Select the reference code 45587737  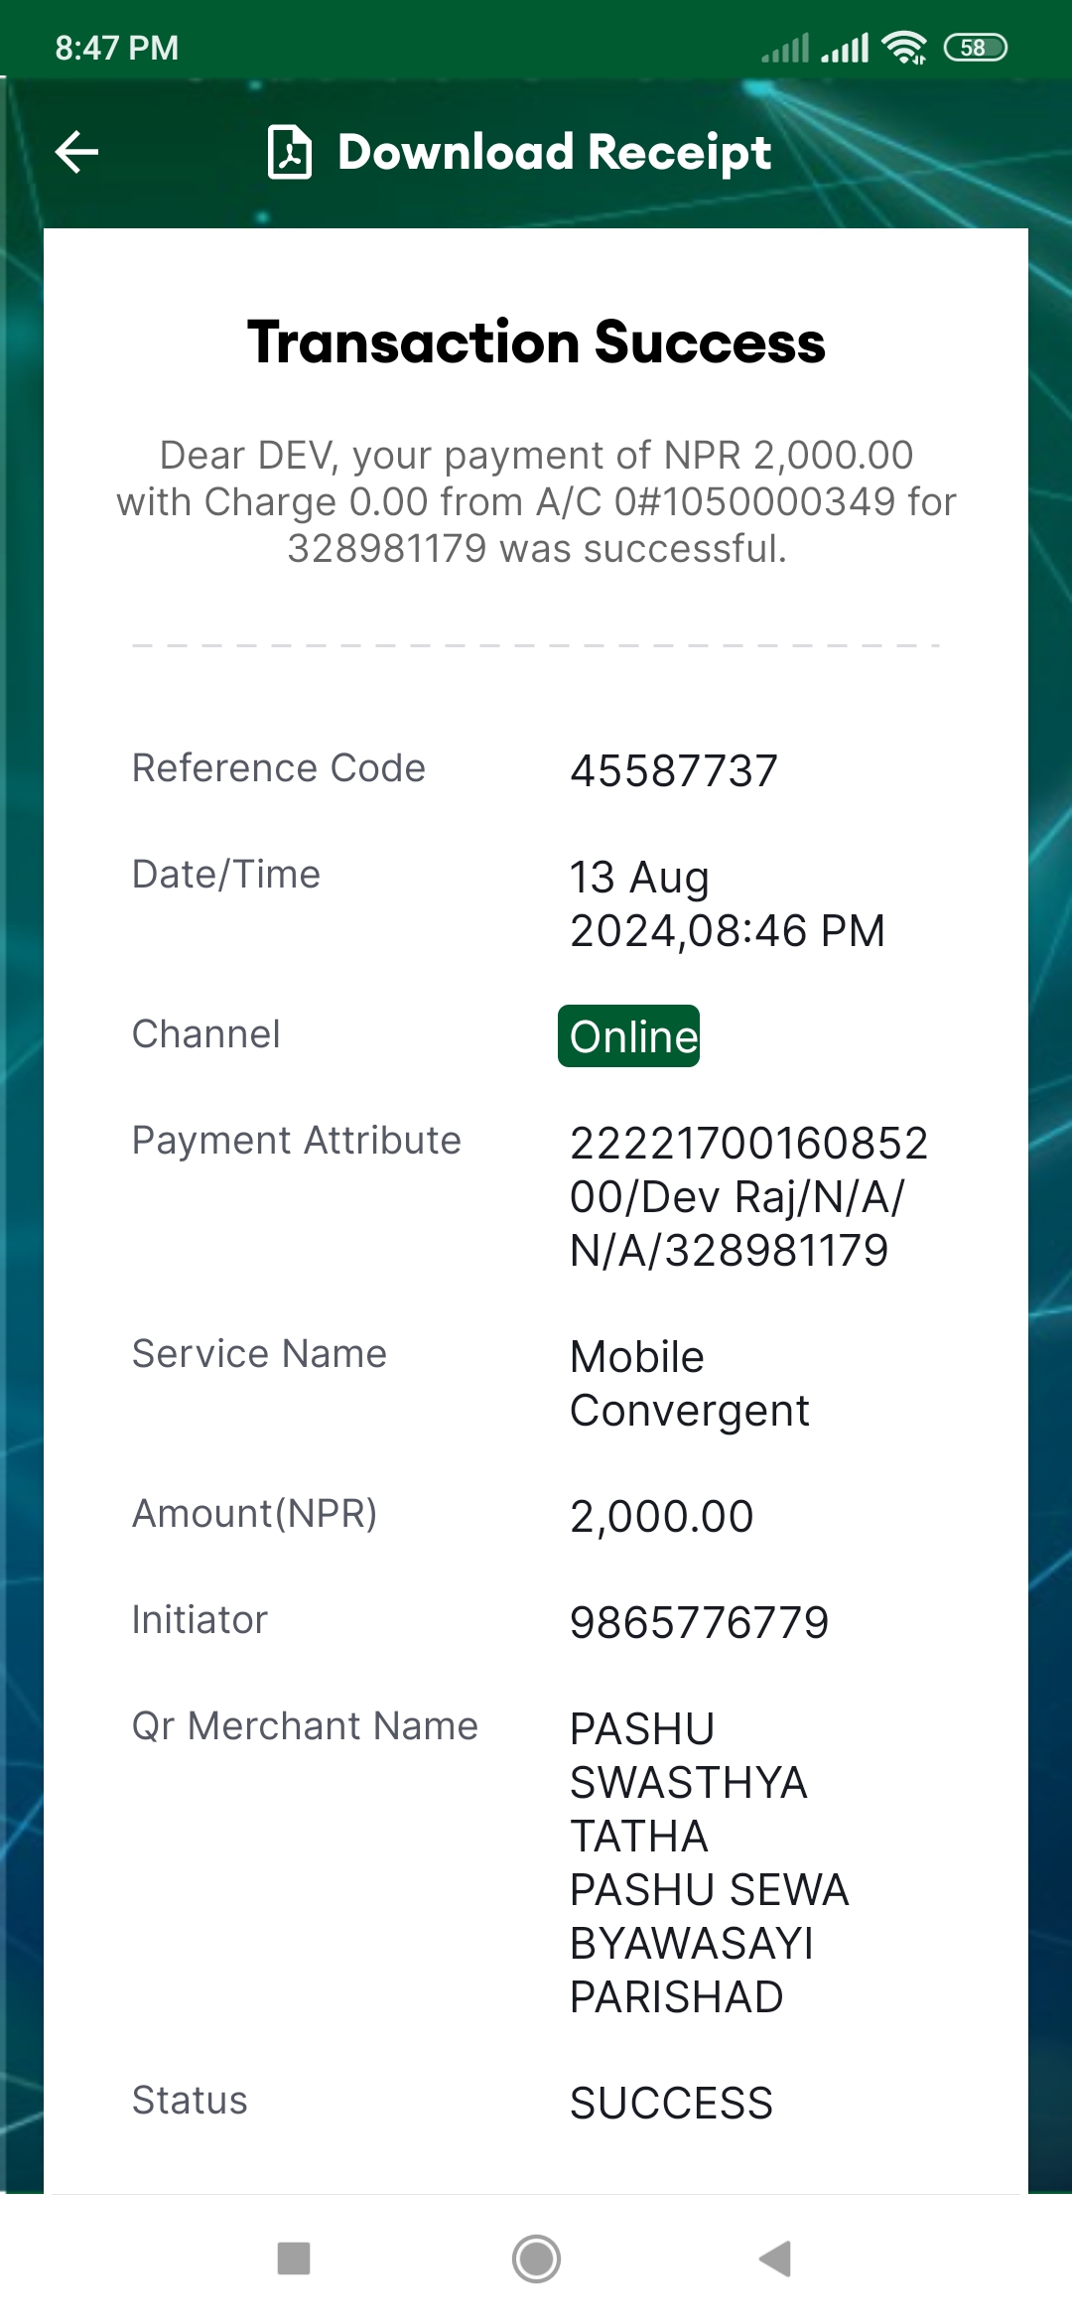(x=674, y=771)
